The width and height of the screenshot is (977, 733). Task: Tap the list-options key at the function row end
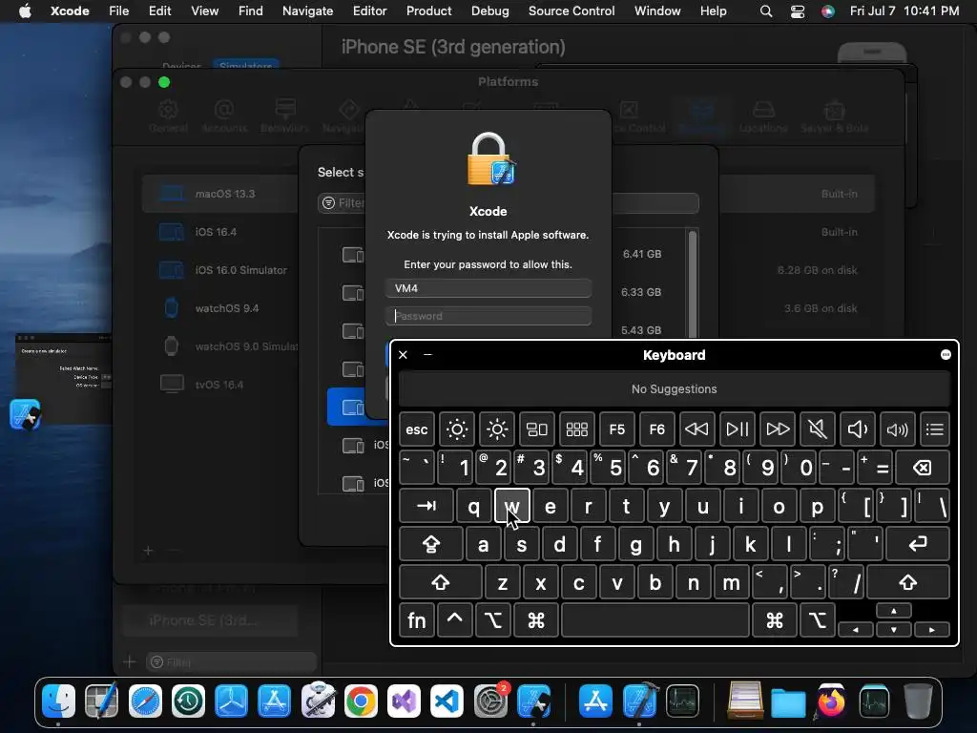coord(935,429)
